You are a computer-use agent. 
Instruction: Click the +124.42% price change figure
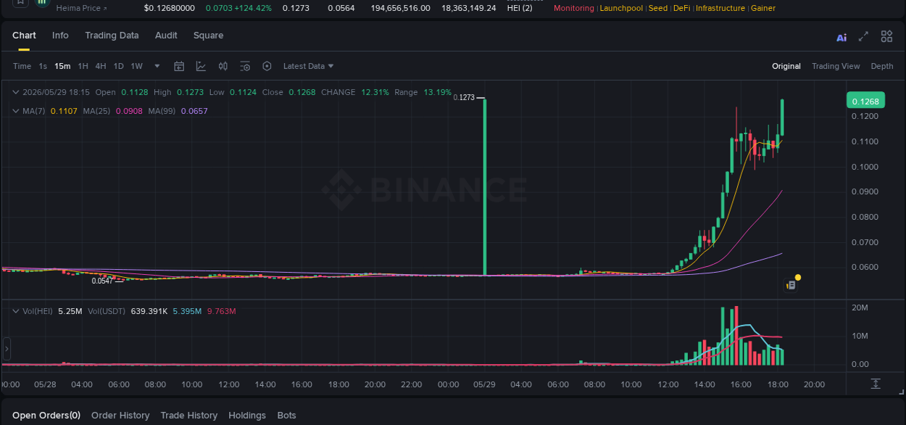click(x=253, y=8)
